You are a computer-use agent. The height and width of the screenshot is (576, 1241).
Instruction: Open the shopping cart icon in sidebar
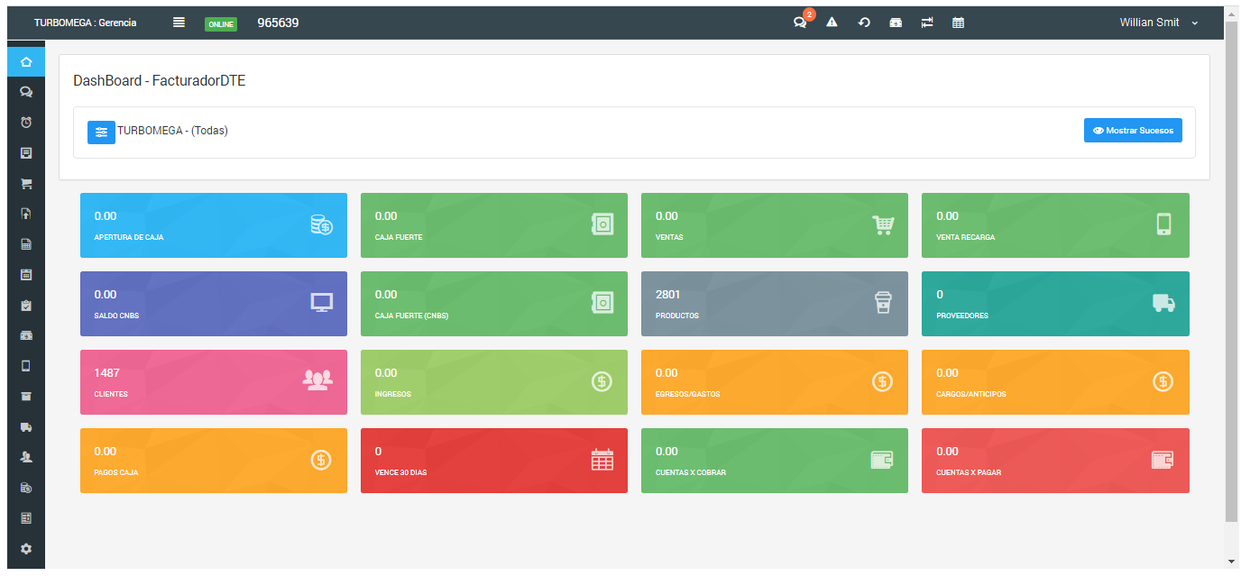[x=26, y=184]
